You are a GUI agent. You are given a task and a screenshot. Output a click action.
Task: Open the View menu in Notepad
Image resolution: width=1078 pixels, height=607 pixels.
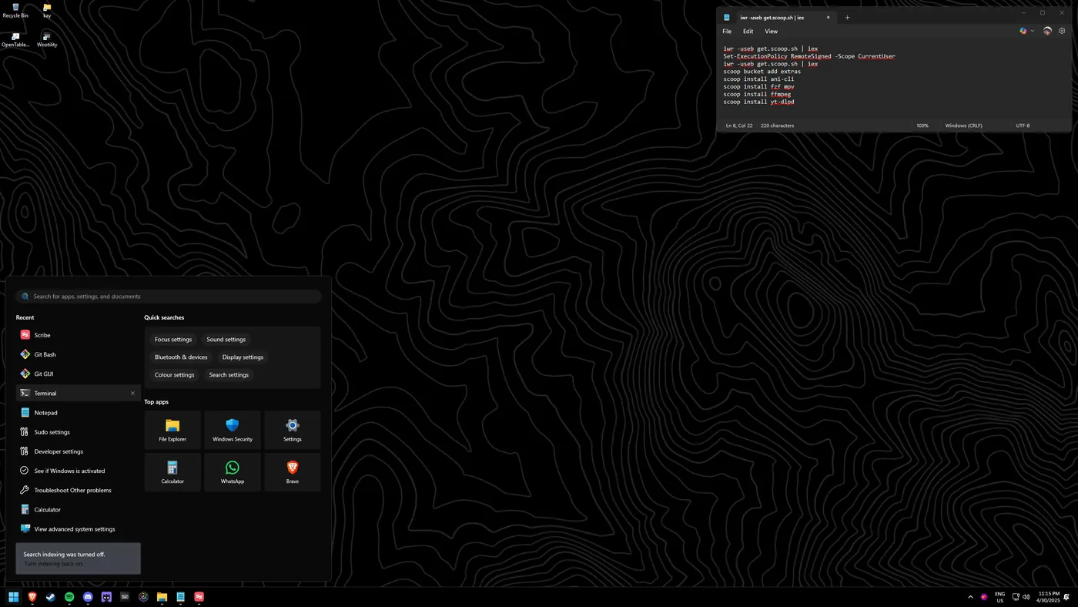point(771,32)
